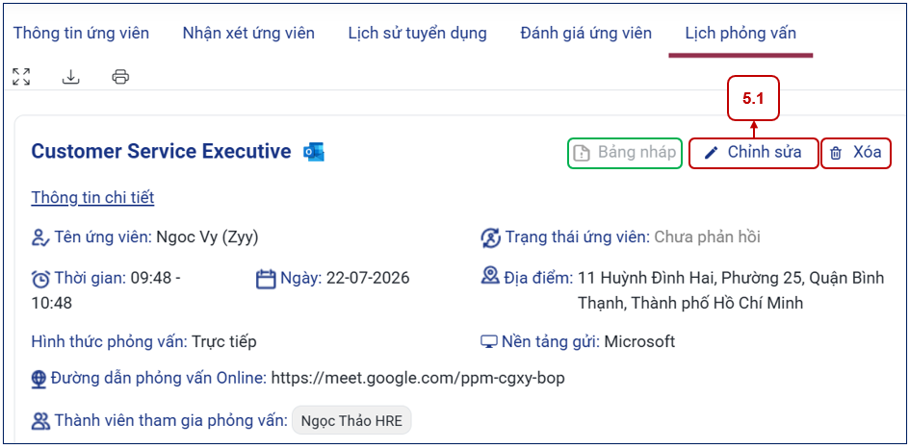Click the Outlook icon beside job title
This screenshot has width=909, height=448.
coord(314,152)
